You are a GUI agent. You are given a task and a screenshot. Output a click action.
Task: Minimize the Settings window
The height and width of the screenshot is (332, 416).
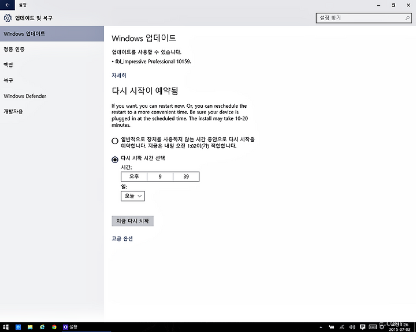pyautogui.click(x=378, y=5)
